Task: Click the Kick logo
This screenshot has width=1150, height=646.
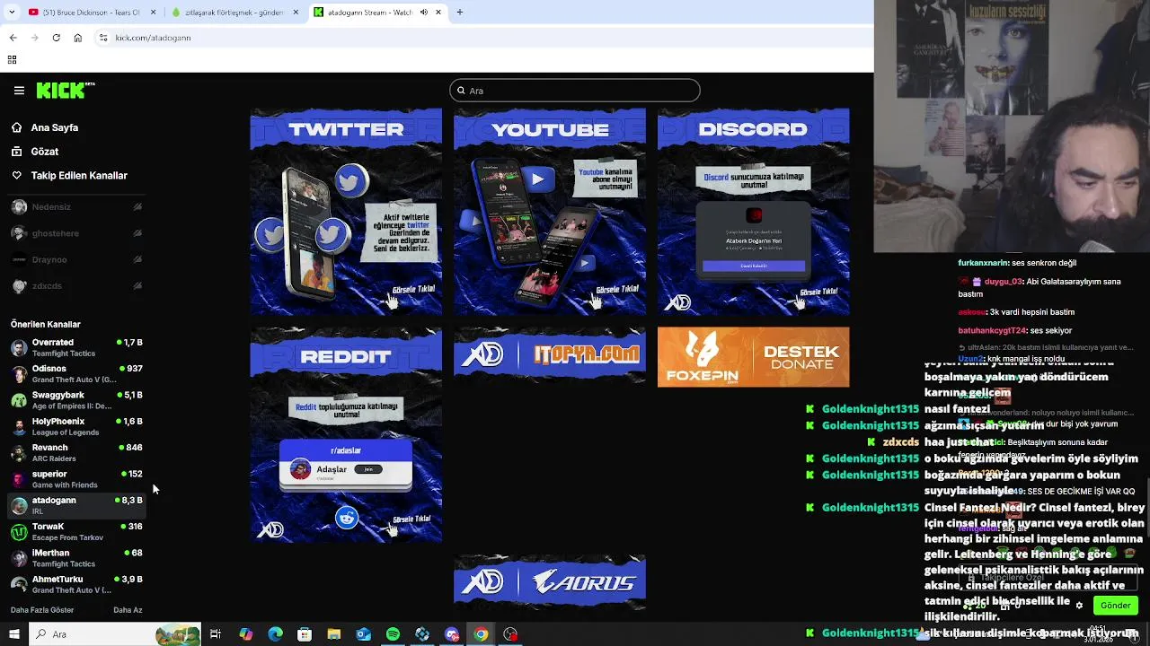Action: click(x=66, y=90)
